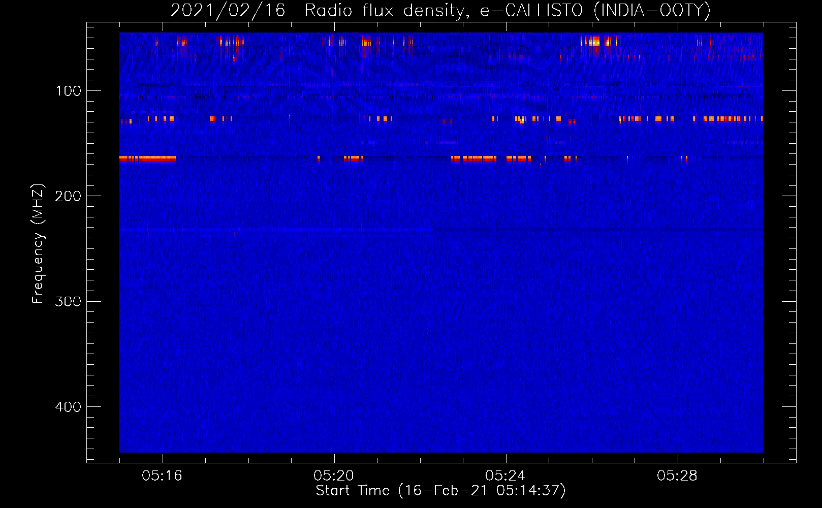Click the 300 frequency tick label
822x508 pixels.
68,302
